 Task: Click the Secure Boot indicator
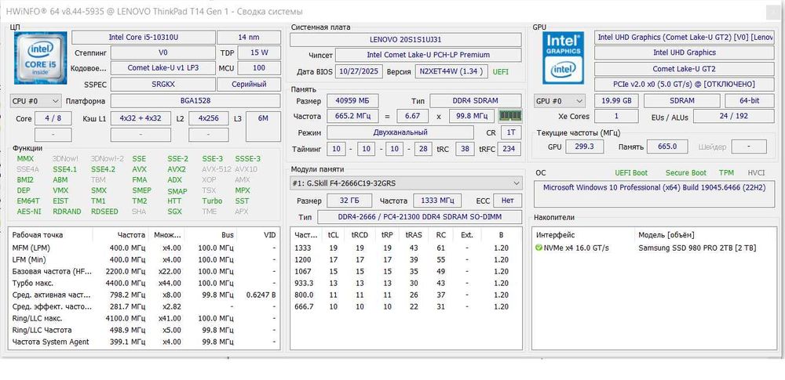pos(686,173)
